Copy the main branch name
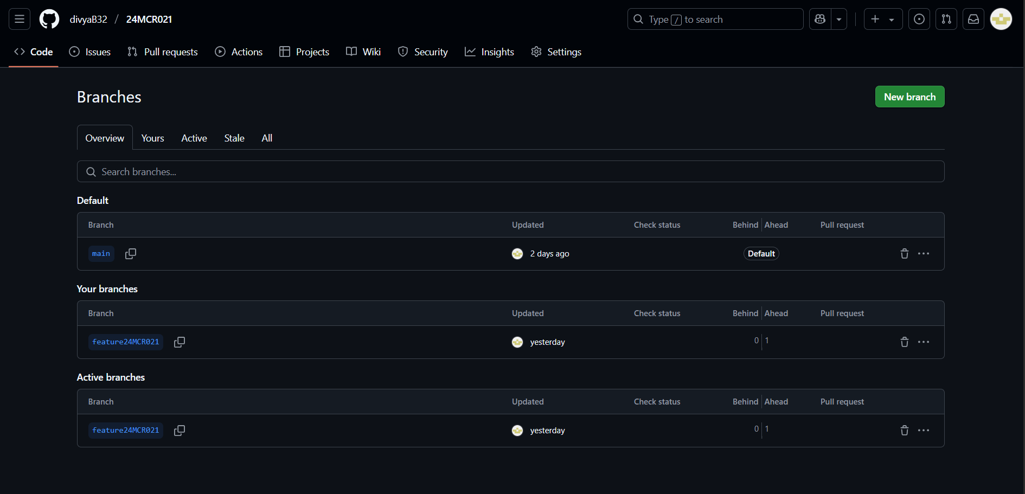Viewport: 1025px width, 494px height. [131, 253]
